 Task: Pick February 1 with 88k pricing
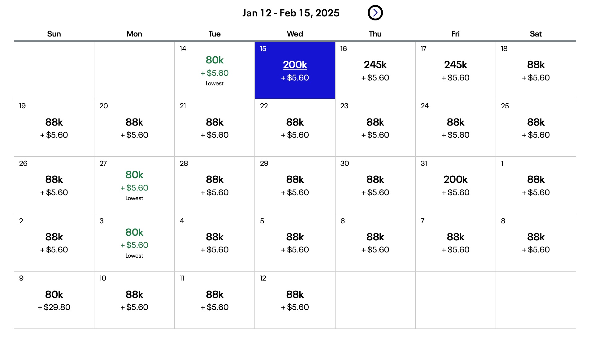[536, 185]
